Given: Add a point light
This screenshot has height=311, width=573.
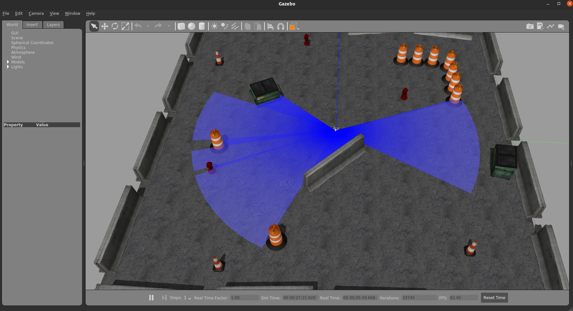Looking at the screenshot, I should click(x=214, y=26).
